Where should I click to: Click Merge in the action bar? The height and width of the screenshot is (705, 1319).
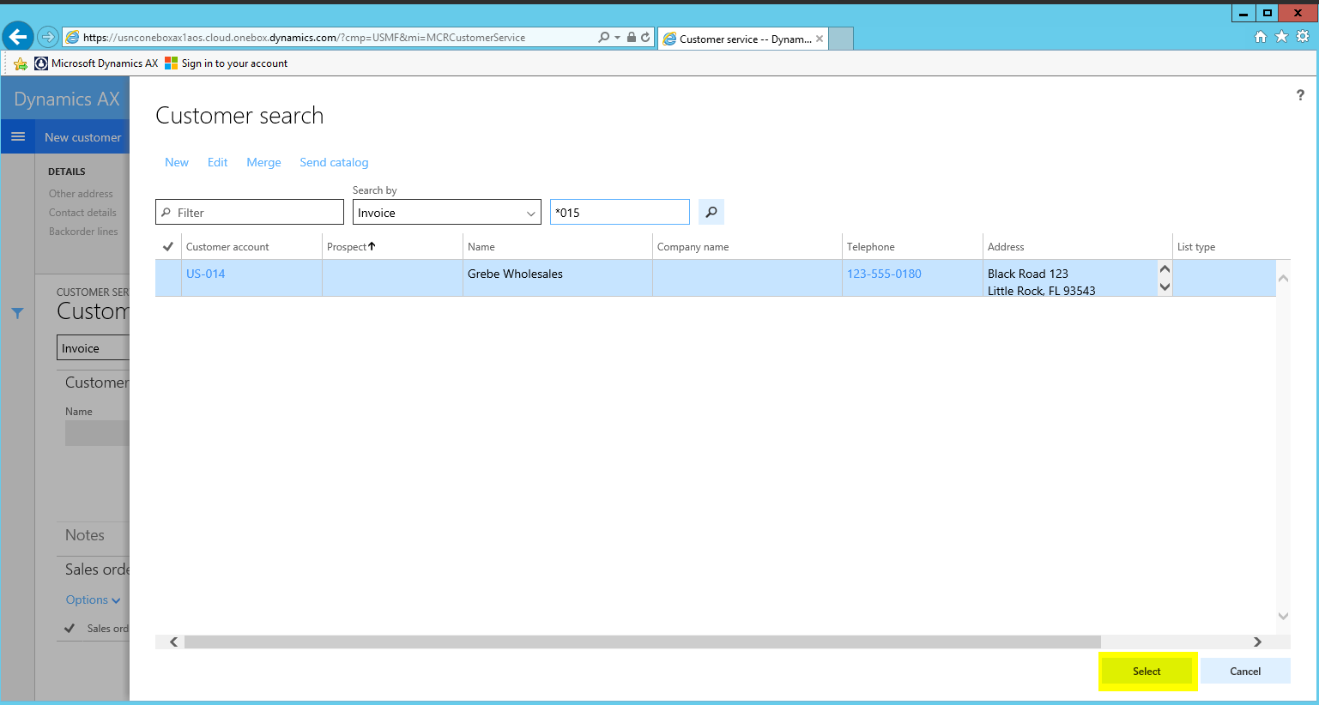(x=263, y=162)
